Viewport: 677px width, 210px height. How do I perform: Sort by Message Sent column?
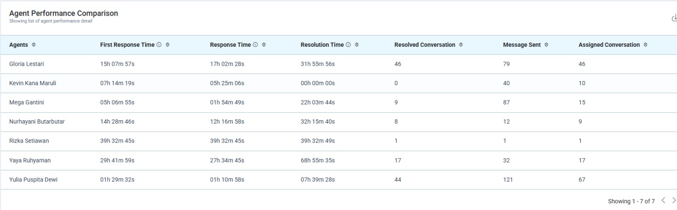pos(546,45)
